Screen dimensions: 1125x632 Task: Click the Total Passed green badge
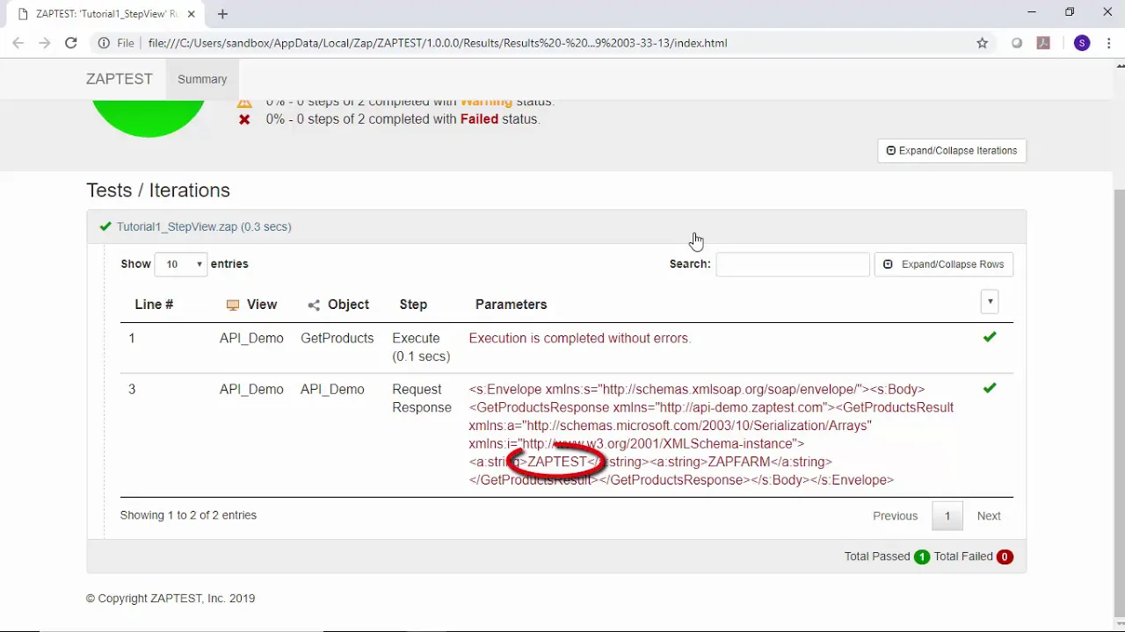[921, 557]
